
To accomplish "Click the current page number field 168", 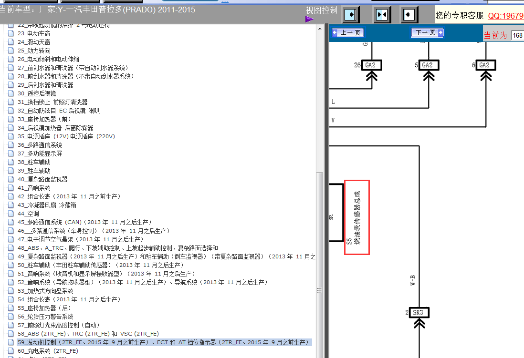I will tap(517, 35).
